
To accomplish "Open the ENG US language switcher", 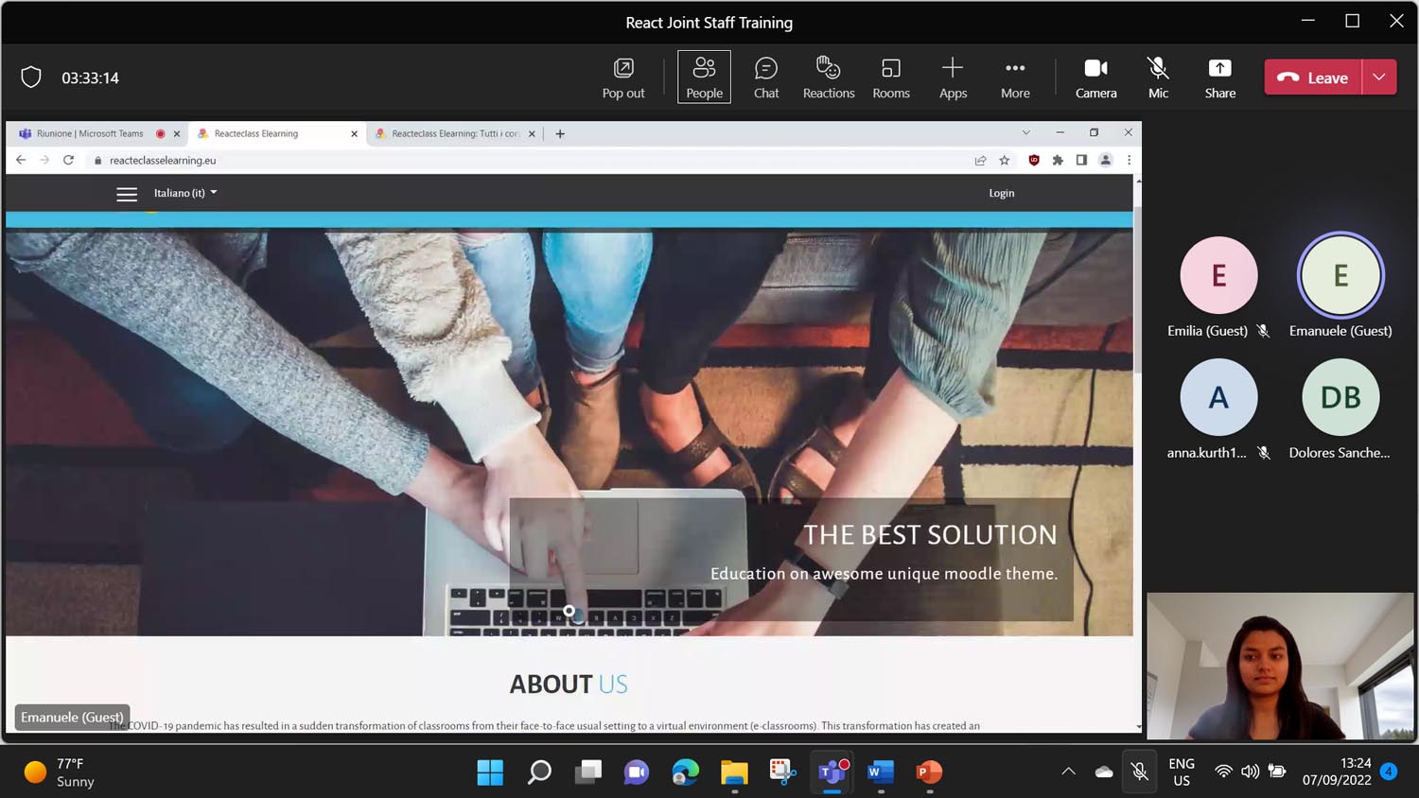I will point(1182,772).
